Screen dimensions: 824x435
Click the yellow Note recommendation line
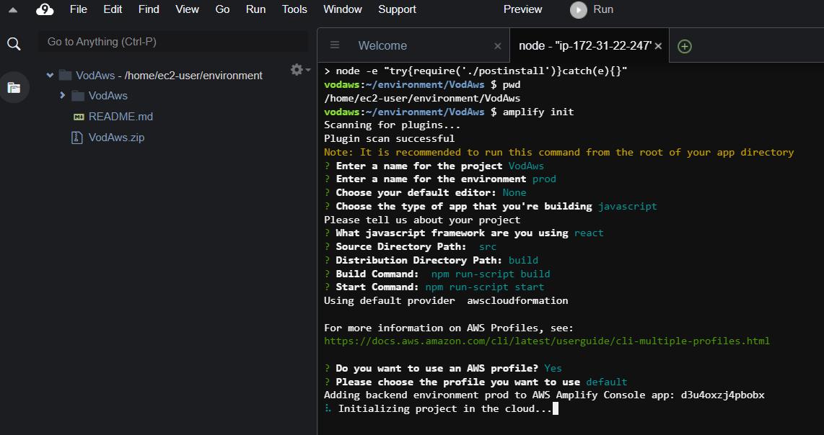(x=558, y=152)
